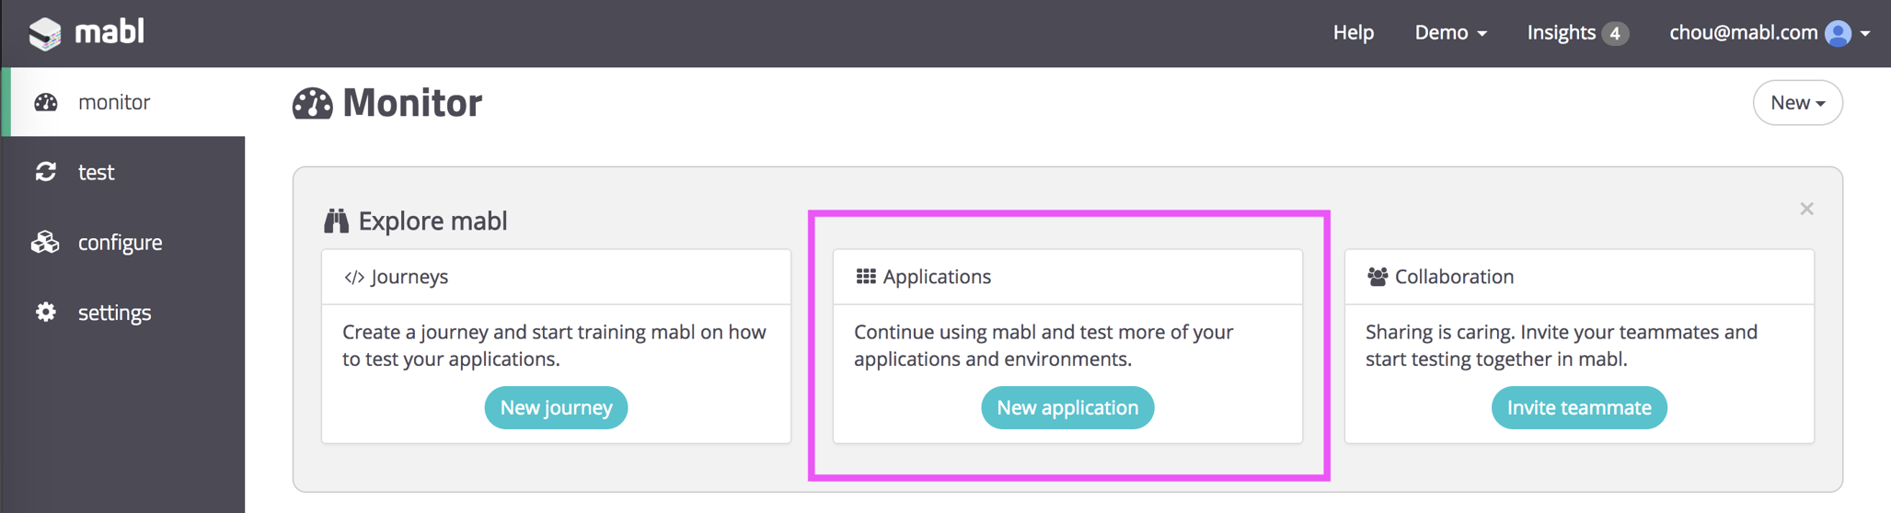The height and width of the screenshot is (513, 1891).
Task: Click the Collaboration card header text
Action: 1454,277
